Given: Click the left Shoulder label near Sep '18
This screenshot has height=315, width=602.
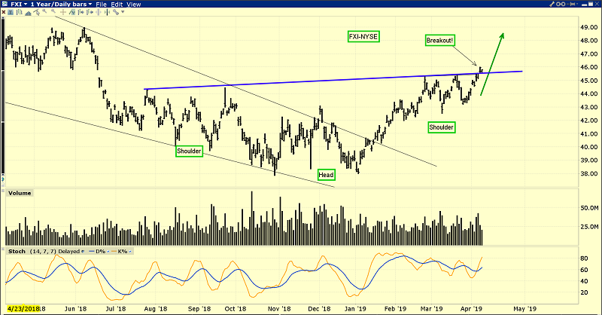Looking at the screenshot, I should [x=189, y=151].
